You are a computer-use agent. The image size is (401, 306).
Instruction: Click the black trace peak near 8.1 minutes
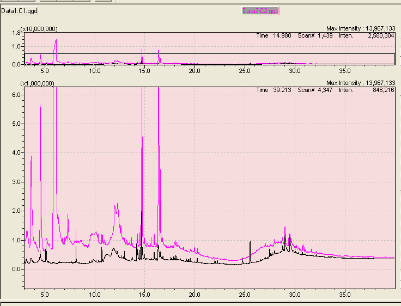tap(76, 232)
